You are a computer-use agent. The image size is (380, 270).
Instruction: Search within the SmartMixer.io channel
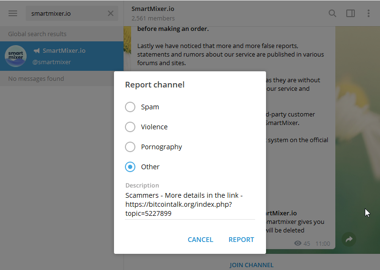point(332,13)
